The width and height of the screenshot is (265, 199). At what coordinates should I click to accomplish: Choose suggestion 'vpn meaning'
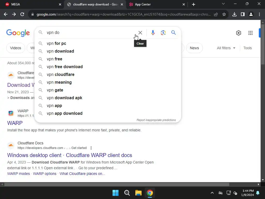click(x=108, y=82)
